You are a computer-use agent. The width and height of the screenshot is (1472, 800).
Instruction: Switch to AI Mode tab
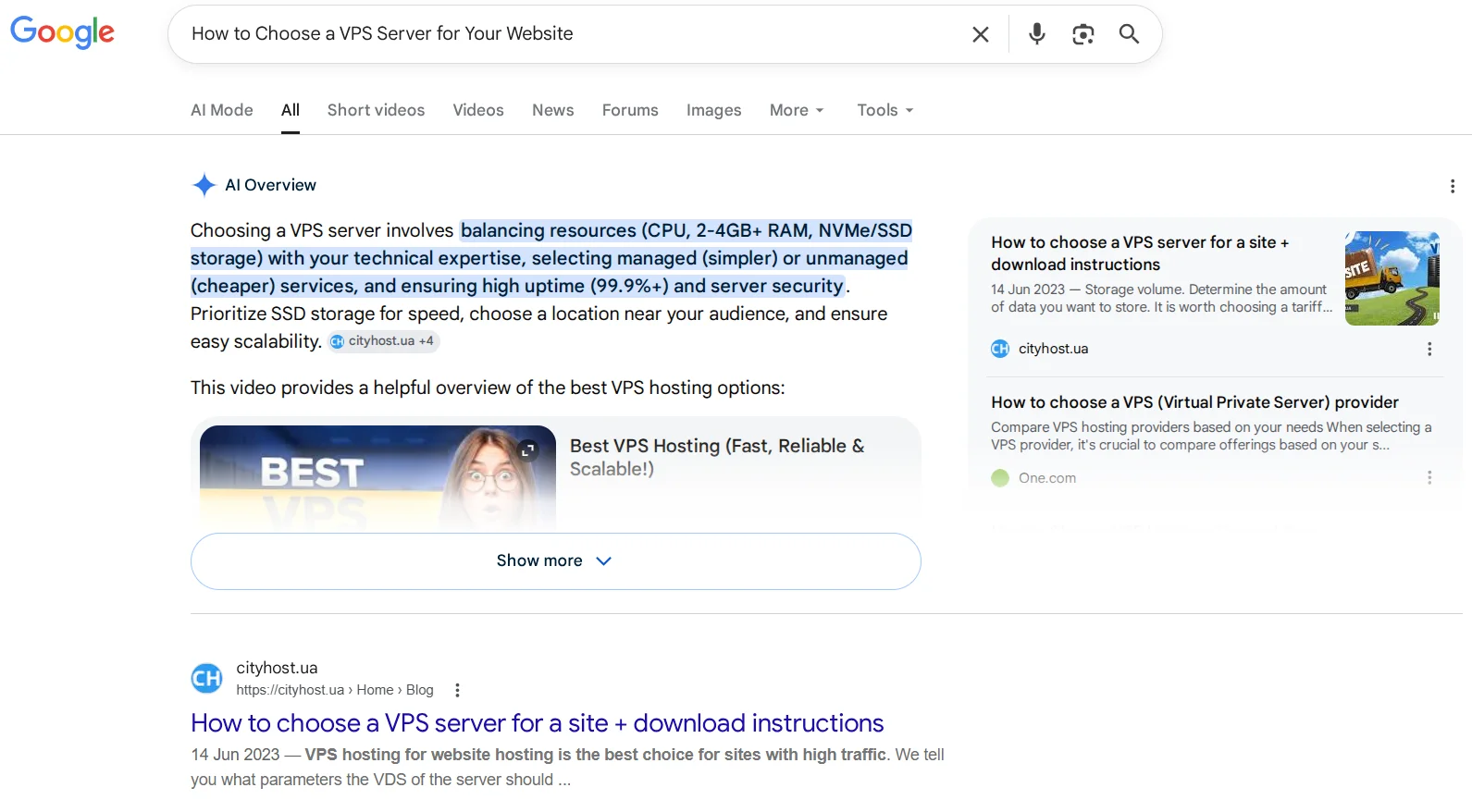[222, 110]
